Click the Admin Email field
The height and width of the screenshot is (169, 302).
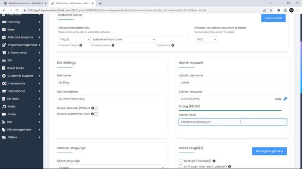233,122
